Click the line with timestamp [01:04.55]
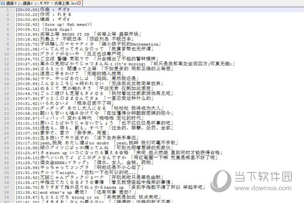 pyautogui.click(x=94, y=128)
